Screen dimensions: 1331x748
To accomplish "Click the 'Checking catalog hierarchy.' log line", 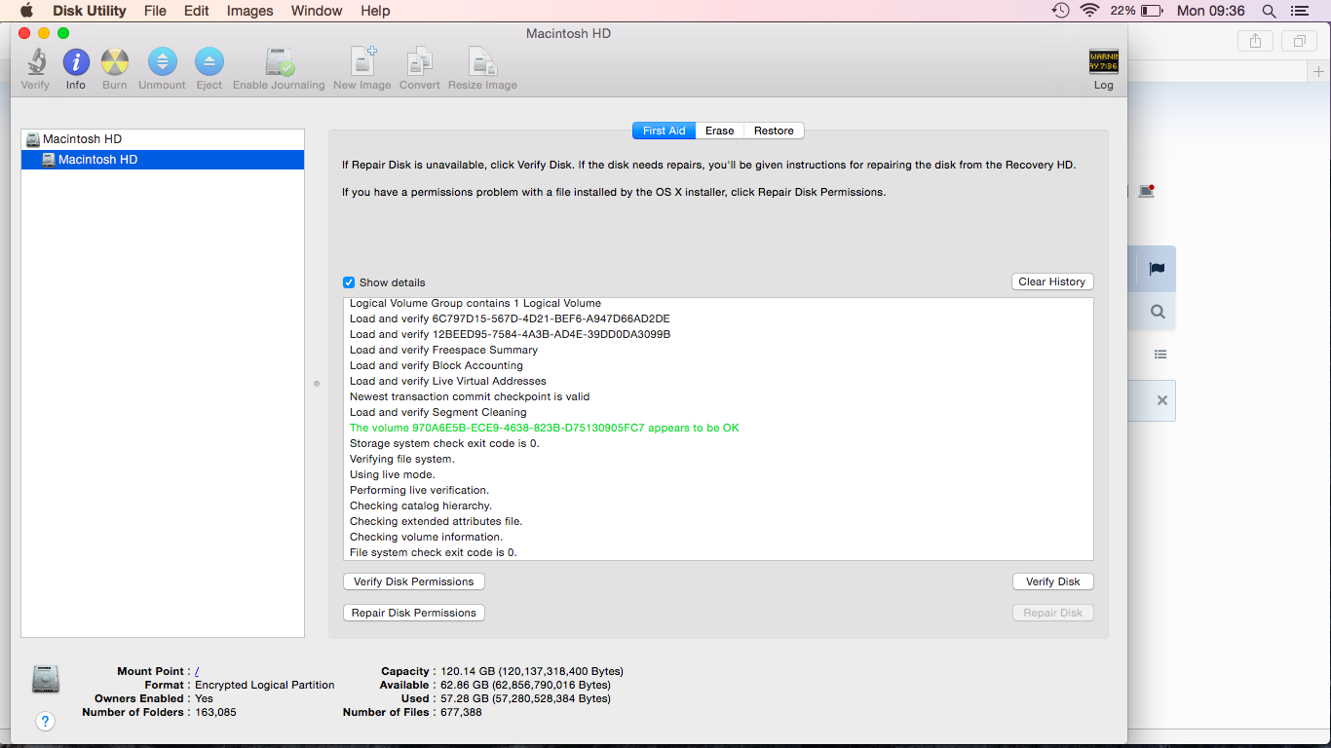I will [x=421, y=505].
